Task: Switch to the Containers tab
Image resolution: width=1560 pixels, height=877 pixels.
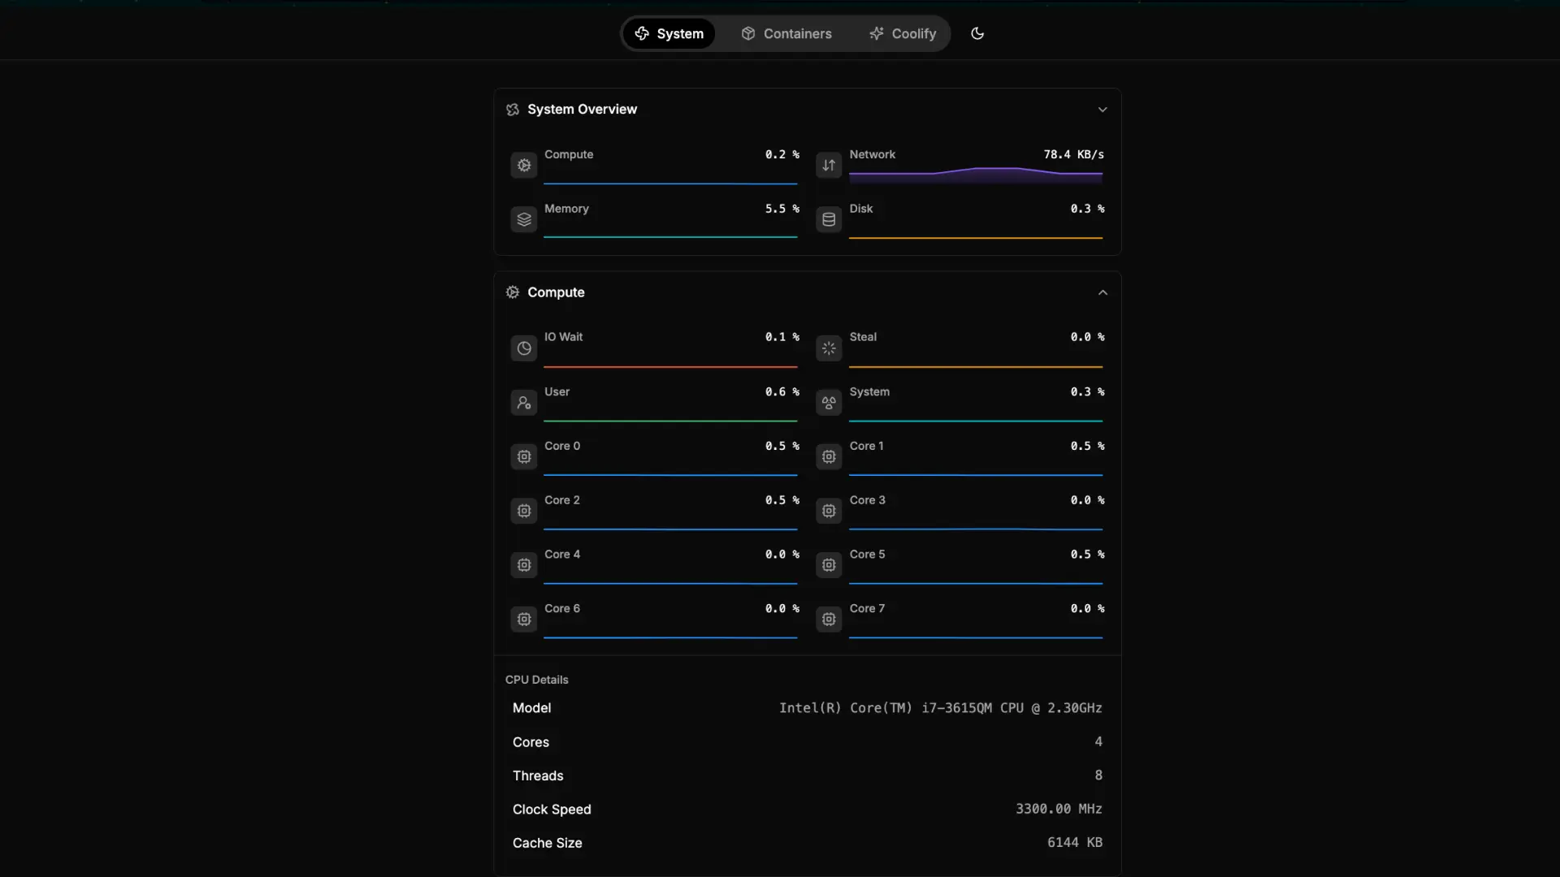Action: (786, 33)
